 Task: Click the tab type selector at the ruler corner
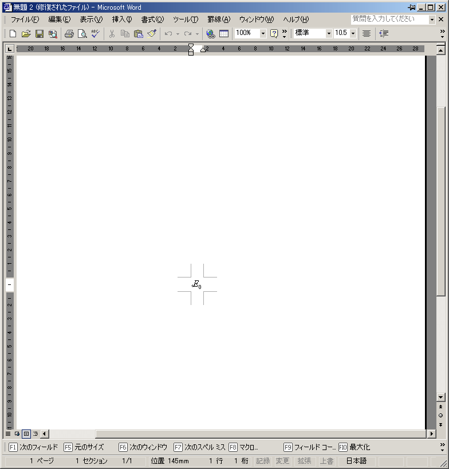(x=10, y=49)
